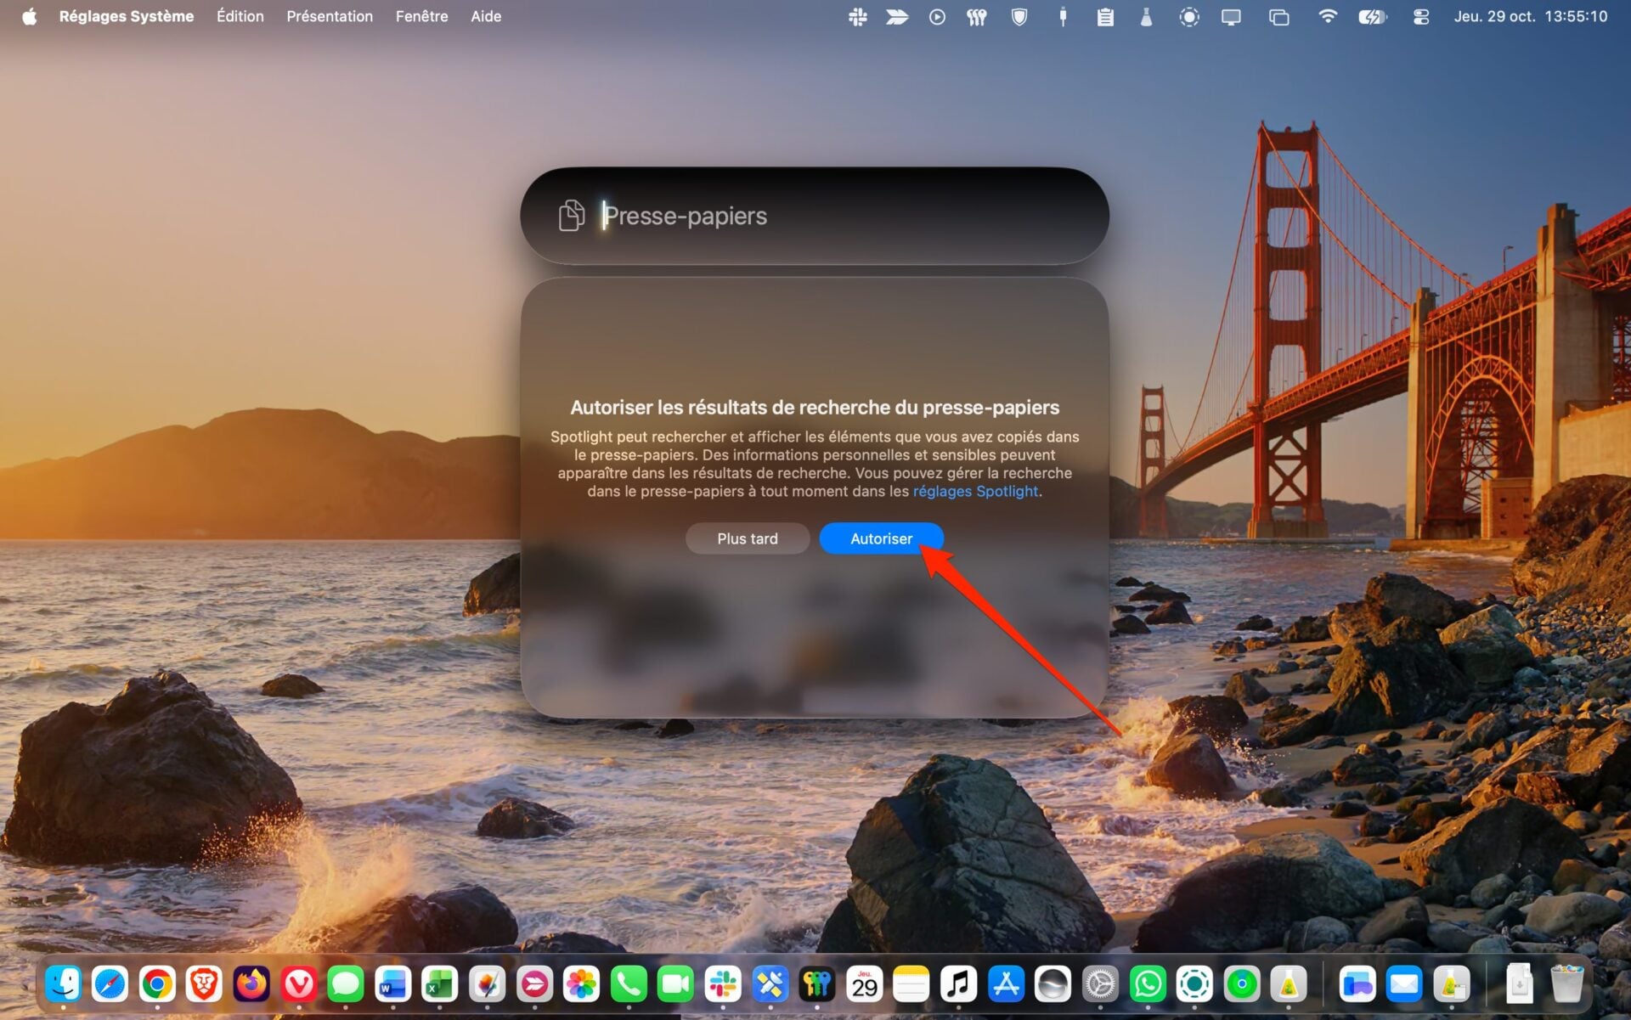
Task: Click the Slack menu bar icon
Action: point(858,16)
